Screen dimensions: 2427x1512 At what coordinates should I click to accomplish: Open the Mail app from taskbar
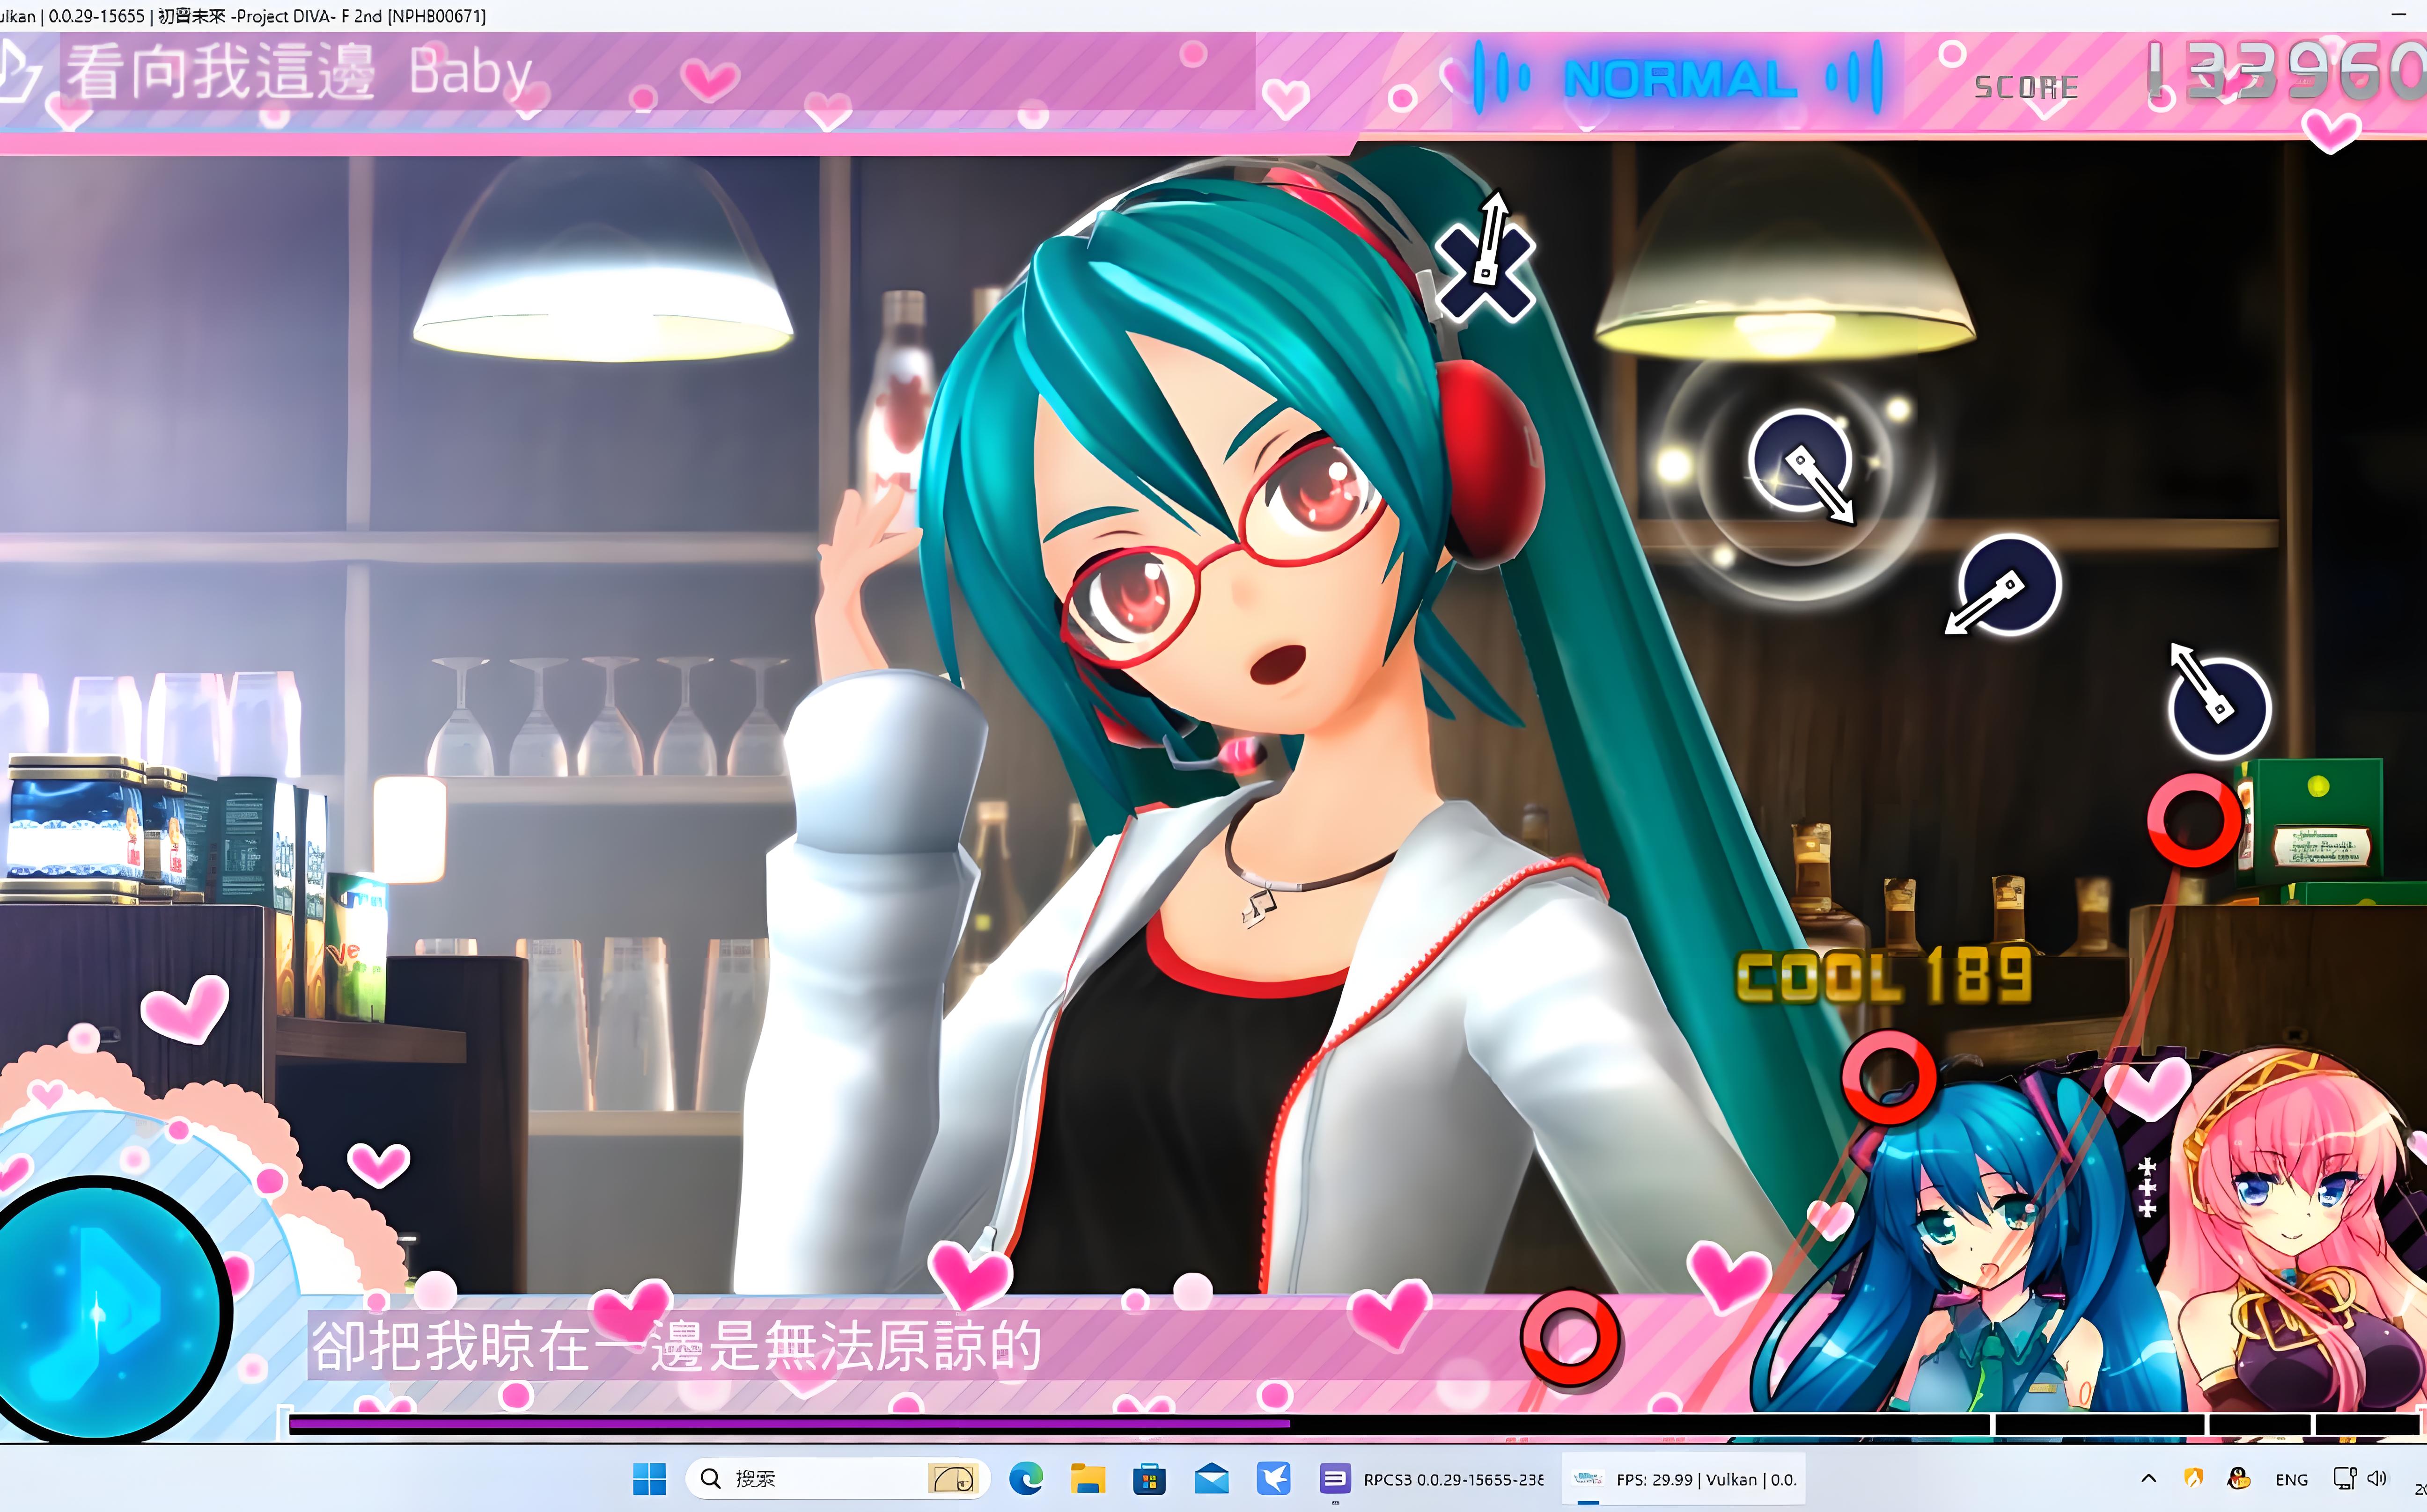[1211, 1479]
